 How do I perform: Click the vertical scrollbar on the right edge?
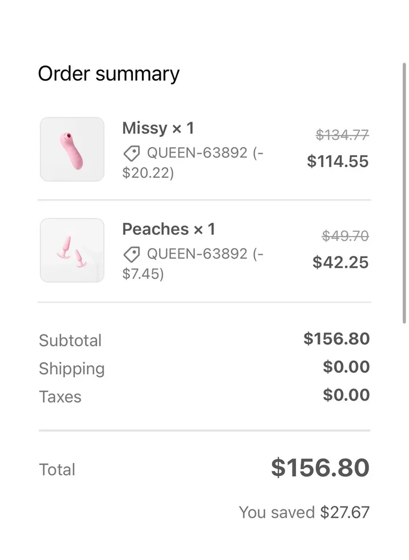(404, 193)
